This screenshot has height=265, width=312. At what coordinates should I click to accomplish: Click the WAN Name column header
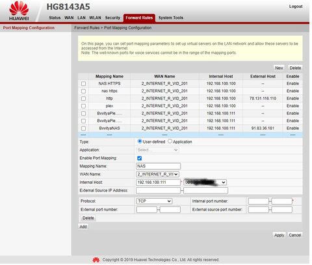[164, 77]
